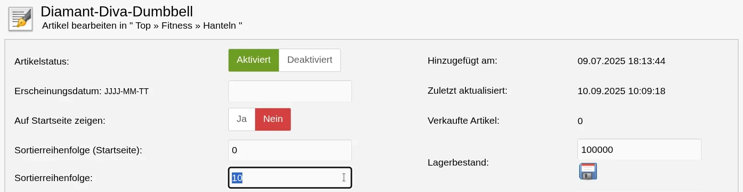Click the Sortierreihenfolge (Startseite) label
Screen dimensions: 743x192
78,150
